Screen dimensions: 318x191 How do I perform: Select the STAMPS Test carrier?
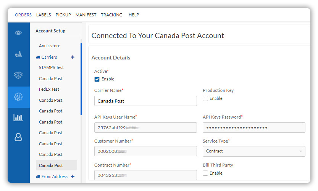coord(51,67)
